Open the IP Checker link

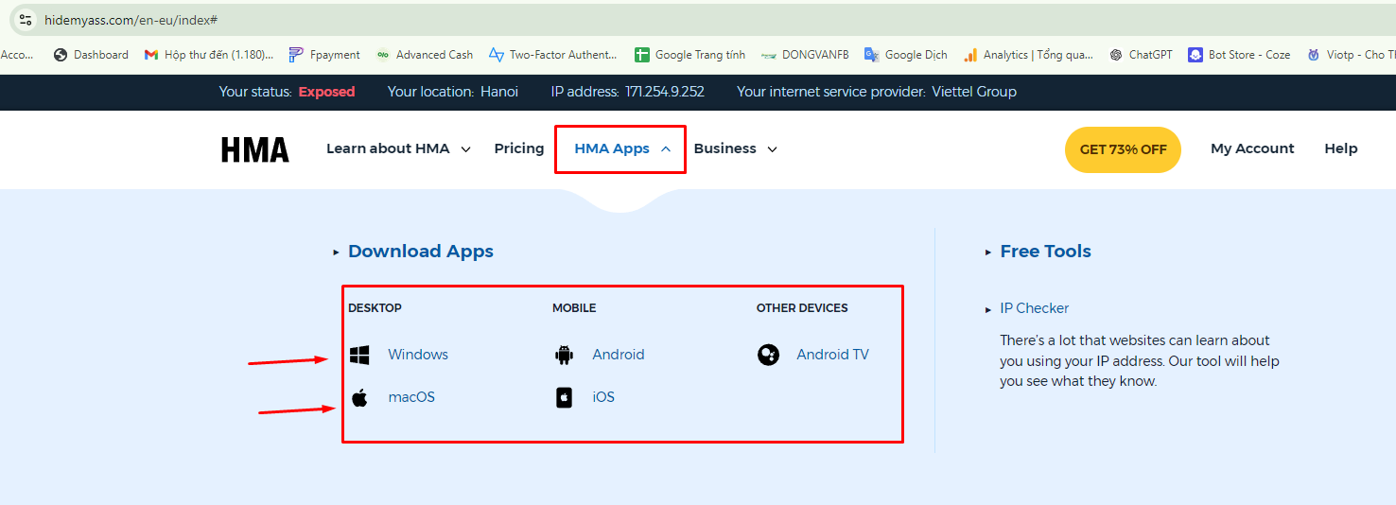click(x=1034, y=308)
